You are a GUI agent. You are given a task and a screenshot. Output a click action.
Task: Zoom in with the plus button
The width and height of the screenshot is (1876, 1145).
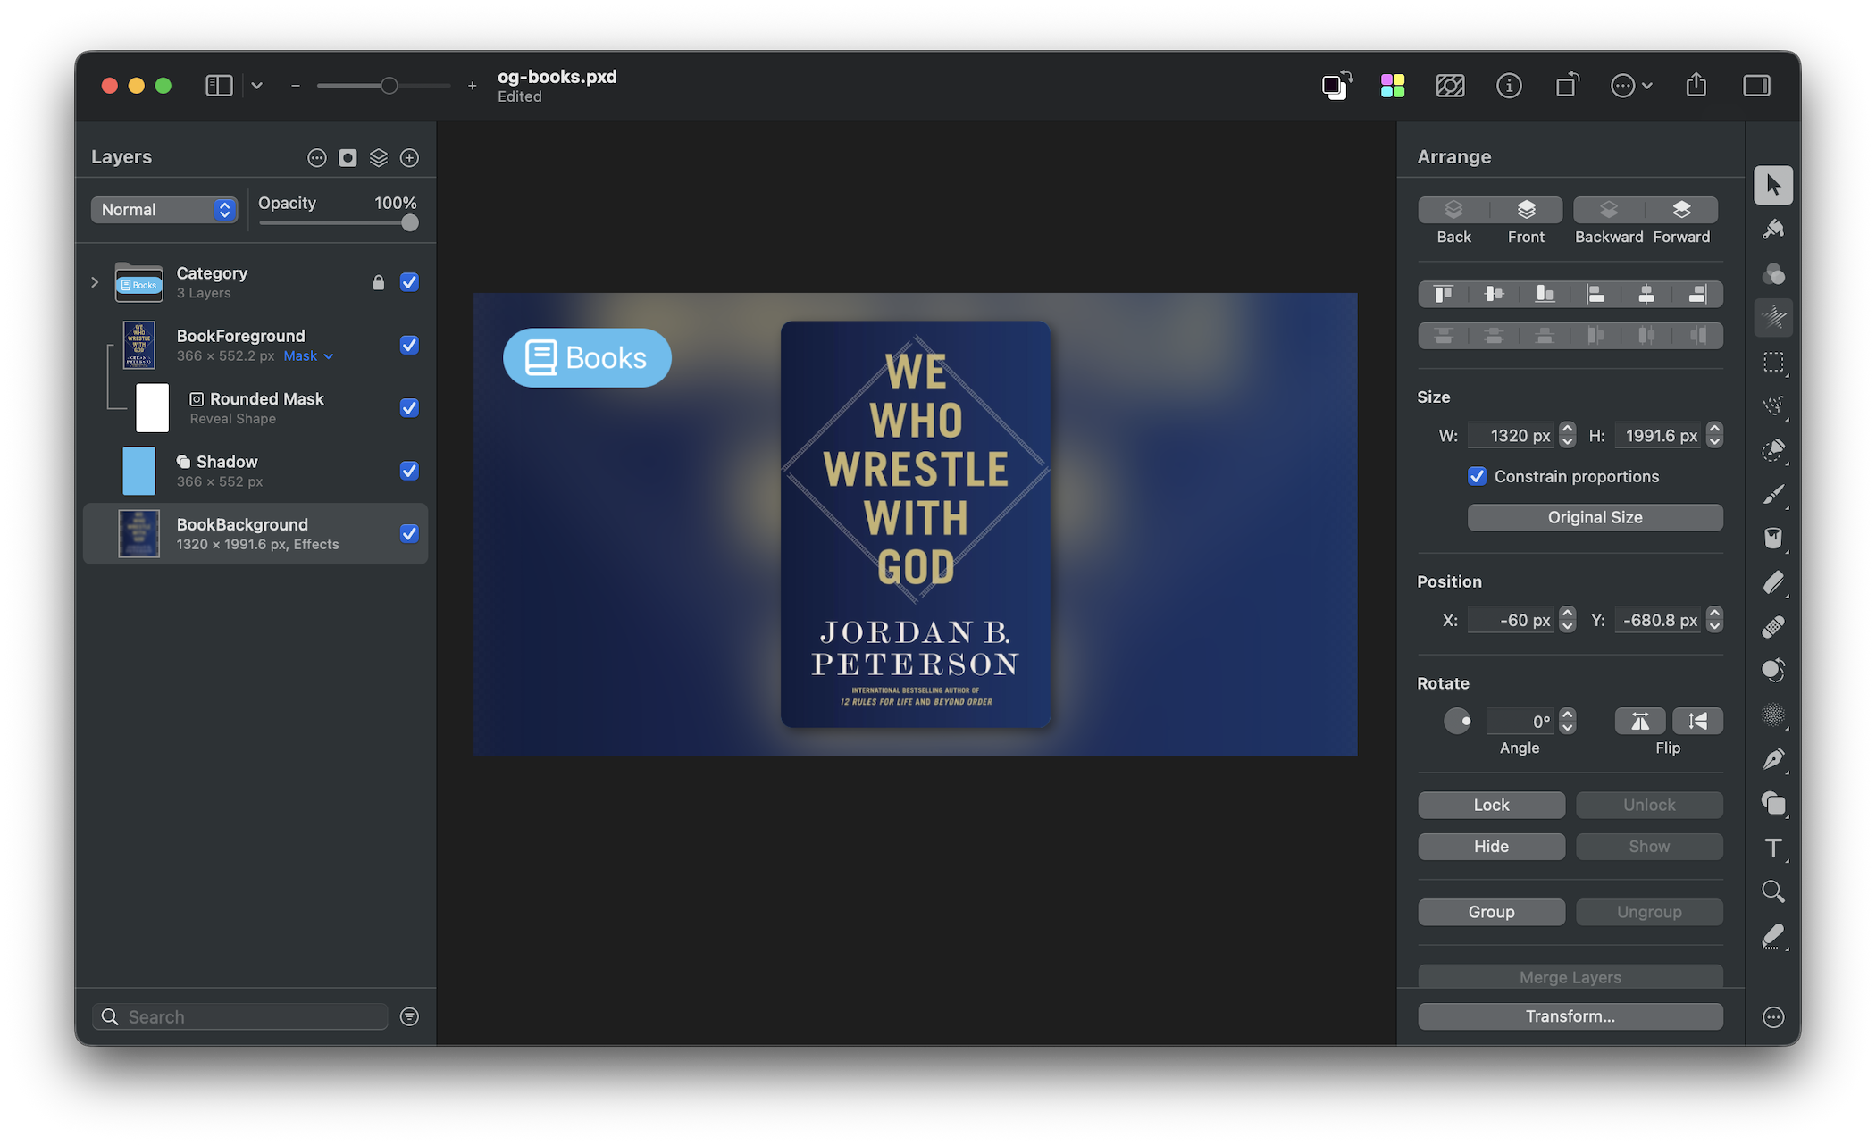[472, 86]
